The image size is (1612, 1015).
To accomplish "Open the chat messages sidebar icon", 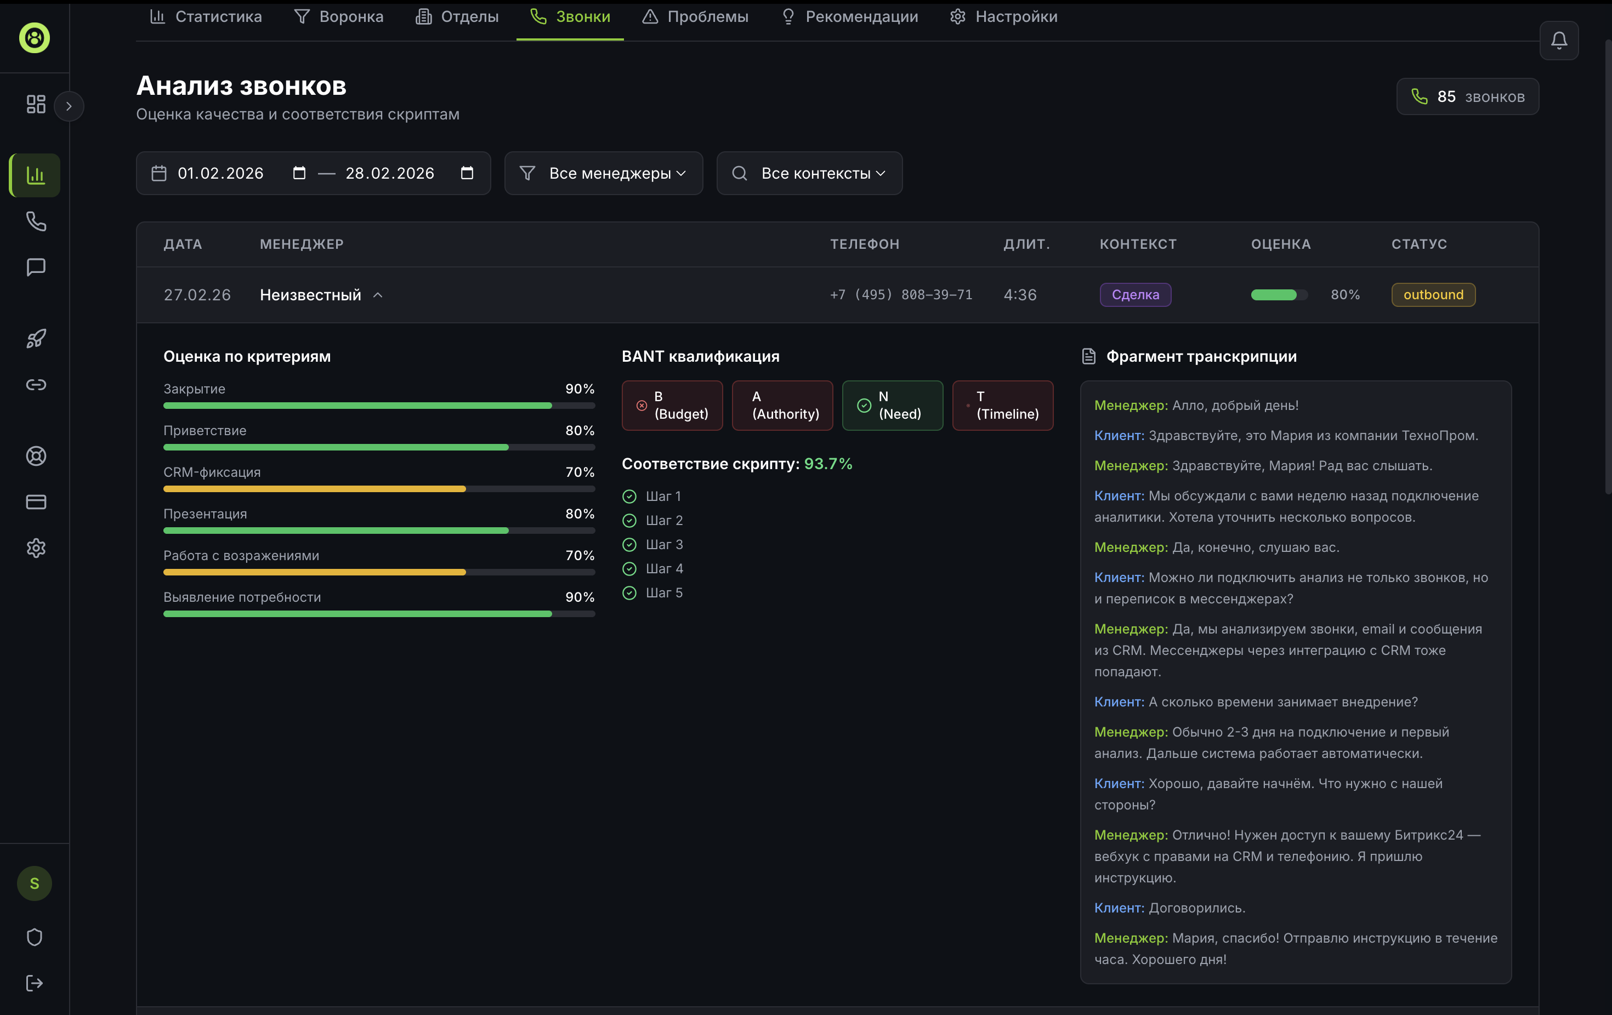I will (36, 267).
